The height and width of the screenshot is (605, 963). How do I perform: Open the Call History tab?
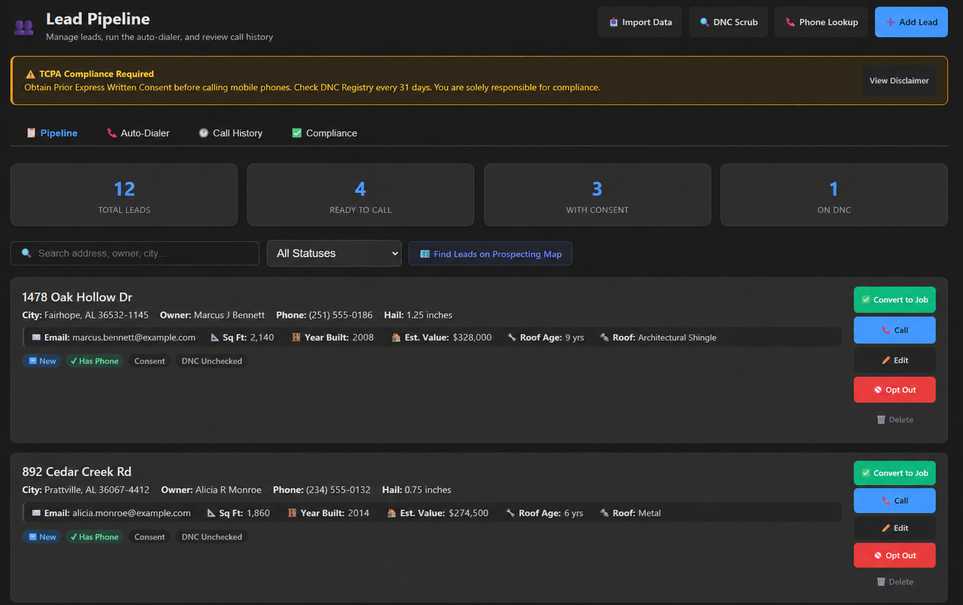(x=231, y=133)
